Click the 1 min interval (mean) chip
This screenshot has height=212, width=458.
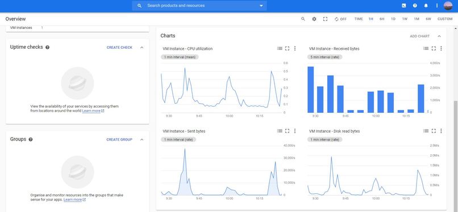(x=180, y=57)
